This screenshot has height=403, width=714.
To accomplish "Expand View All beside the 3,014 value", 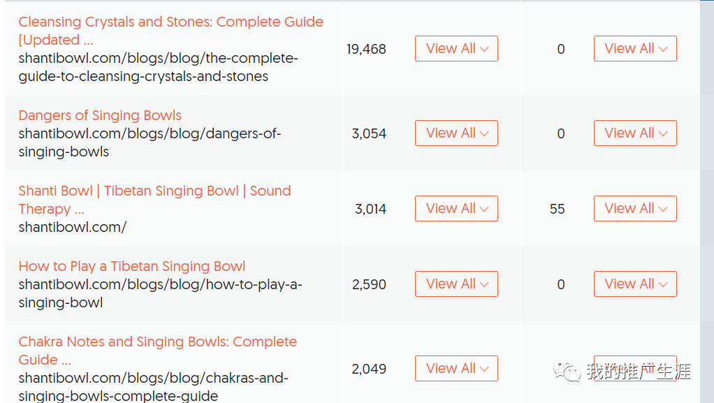I will 456,209.
